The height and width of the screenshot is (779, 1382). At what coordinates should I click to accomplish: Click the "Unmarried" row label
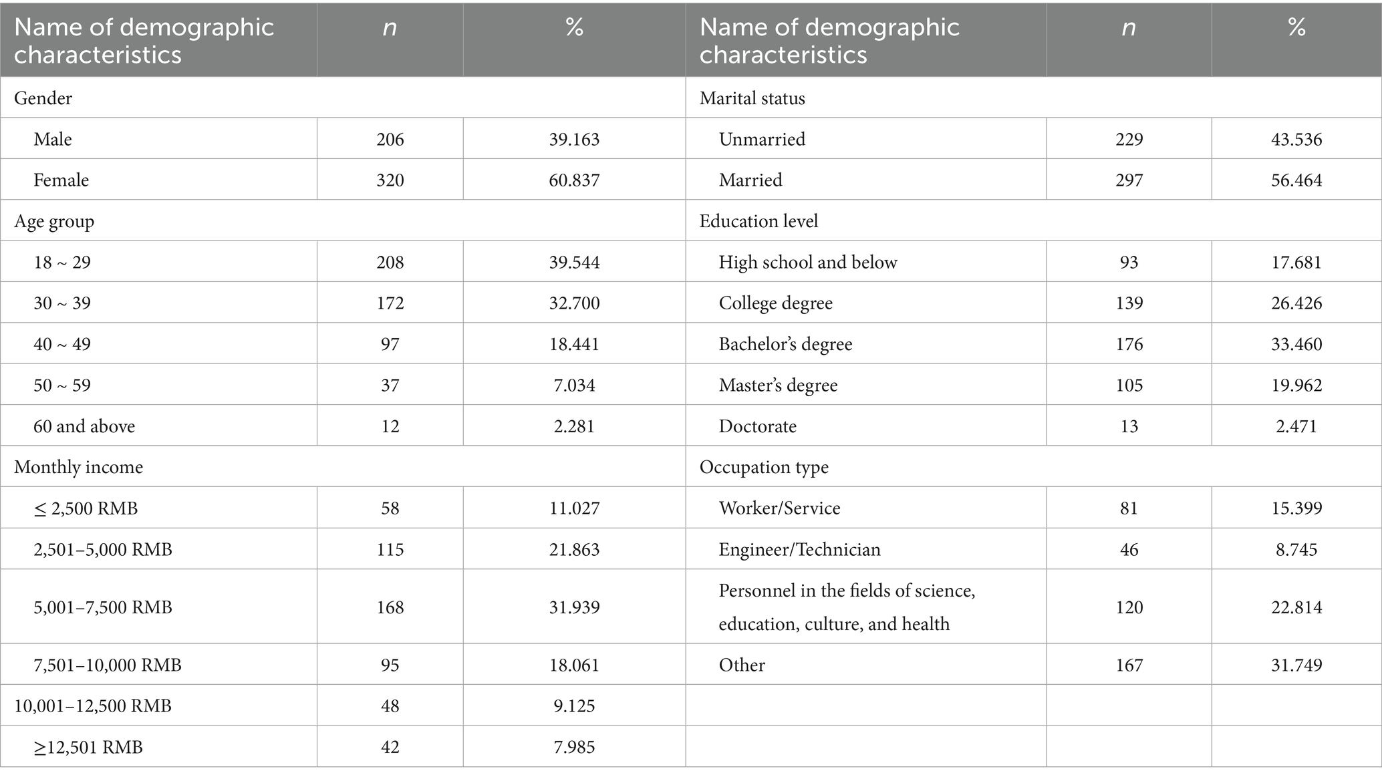click(x=762, y=139)
